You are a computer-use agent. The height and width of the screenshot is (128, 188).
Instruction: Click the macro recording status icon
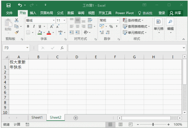[27, 124]
